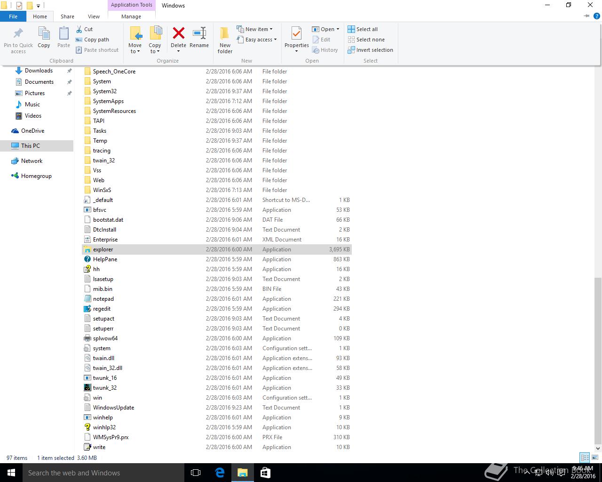Open Network in navigation pane
The image size is (602, 482).
coord(32,161)
